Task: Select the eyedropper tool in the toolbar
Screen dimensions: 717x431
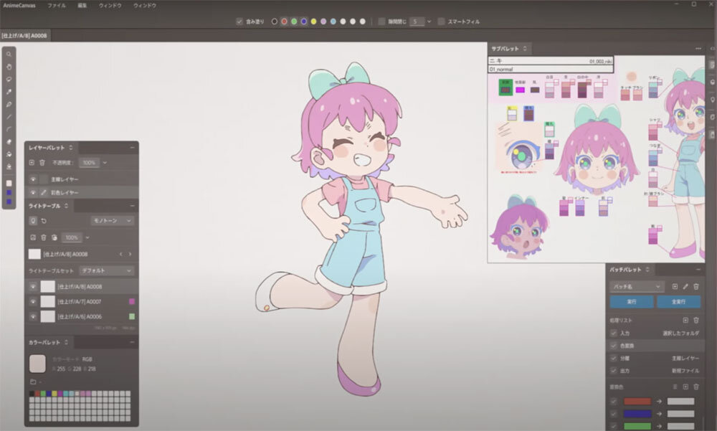Action: click(9, 92)
